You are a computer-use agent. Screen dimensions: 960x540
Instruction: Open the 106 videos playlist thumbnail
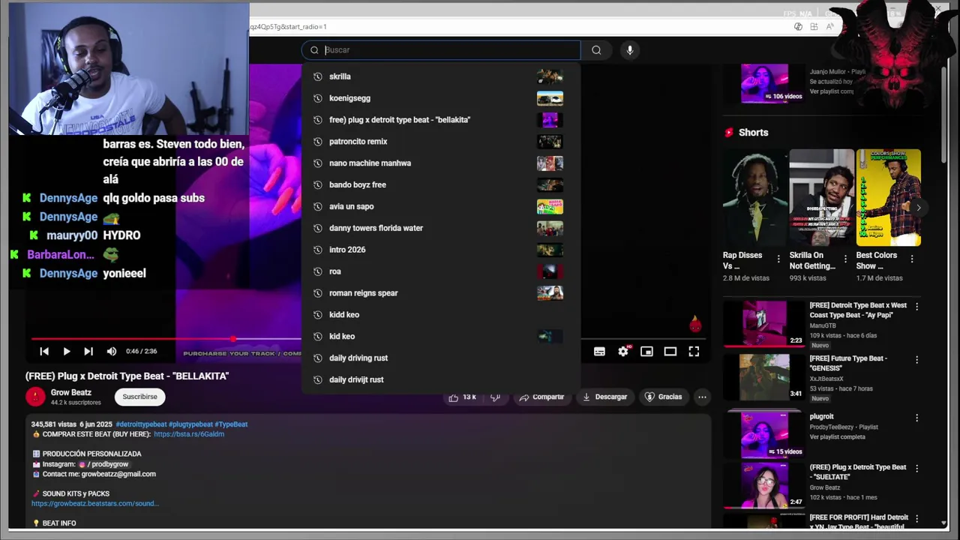pyautogui.click(x=764, y=83)
